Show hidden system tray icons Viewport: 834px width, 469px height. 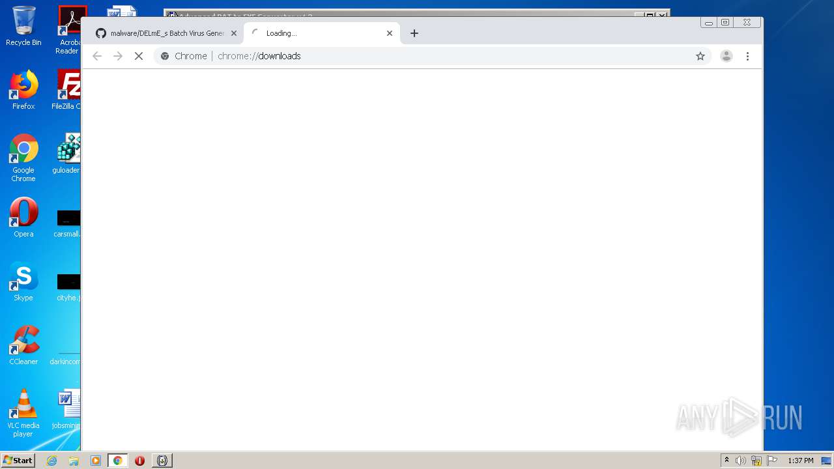click(726, 461)
